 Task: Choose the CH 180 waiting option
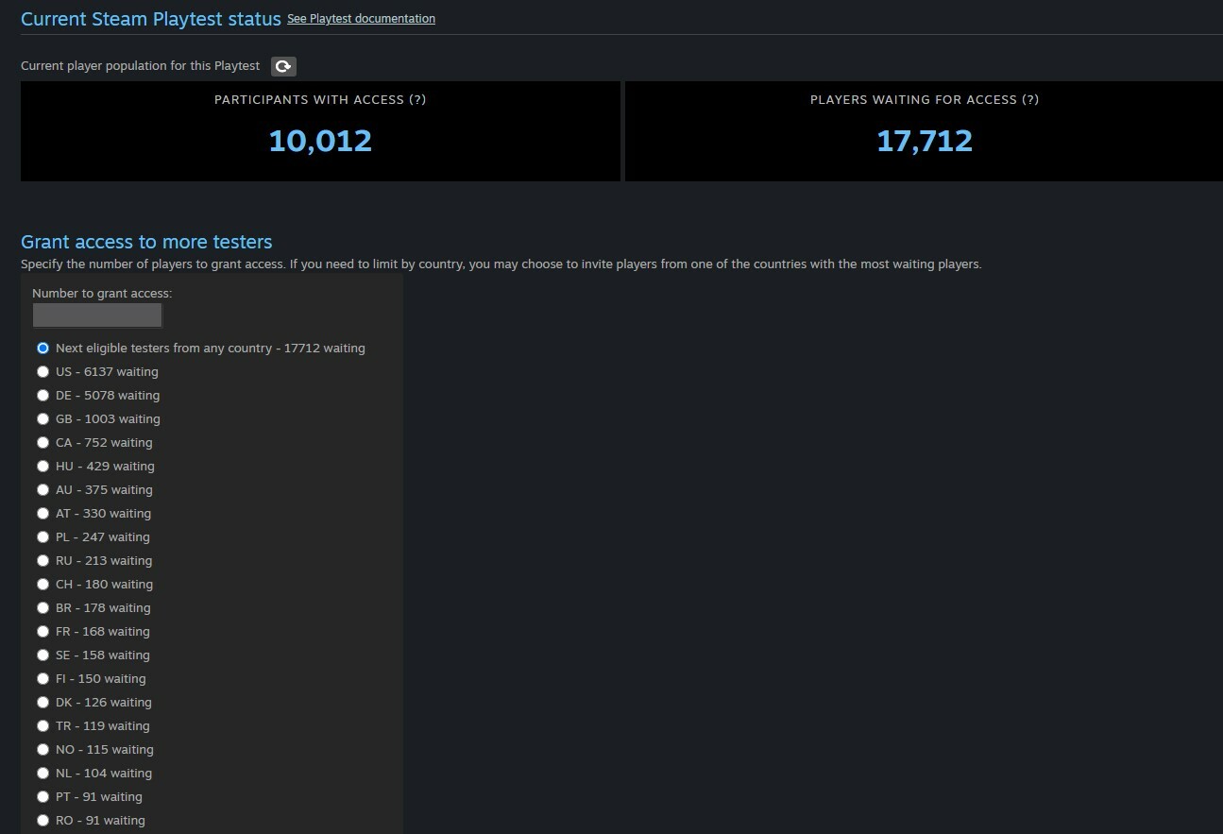pyautogui.click(x=42, y=585)
